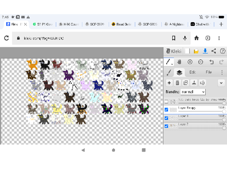The width and height of the screenshot is (227, 170).
Task: Undo the last stroke
Action: tap(211, 62)
